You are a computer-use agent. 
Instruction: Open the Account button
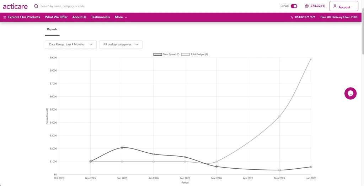[x=344, y=6]
